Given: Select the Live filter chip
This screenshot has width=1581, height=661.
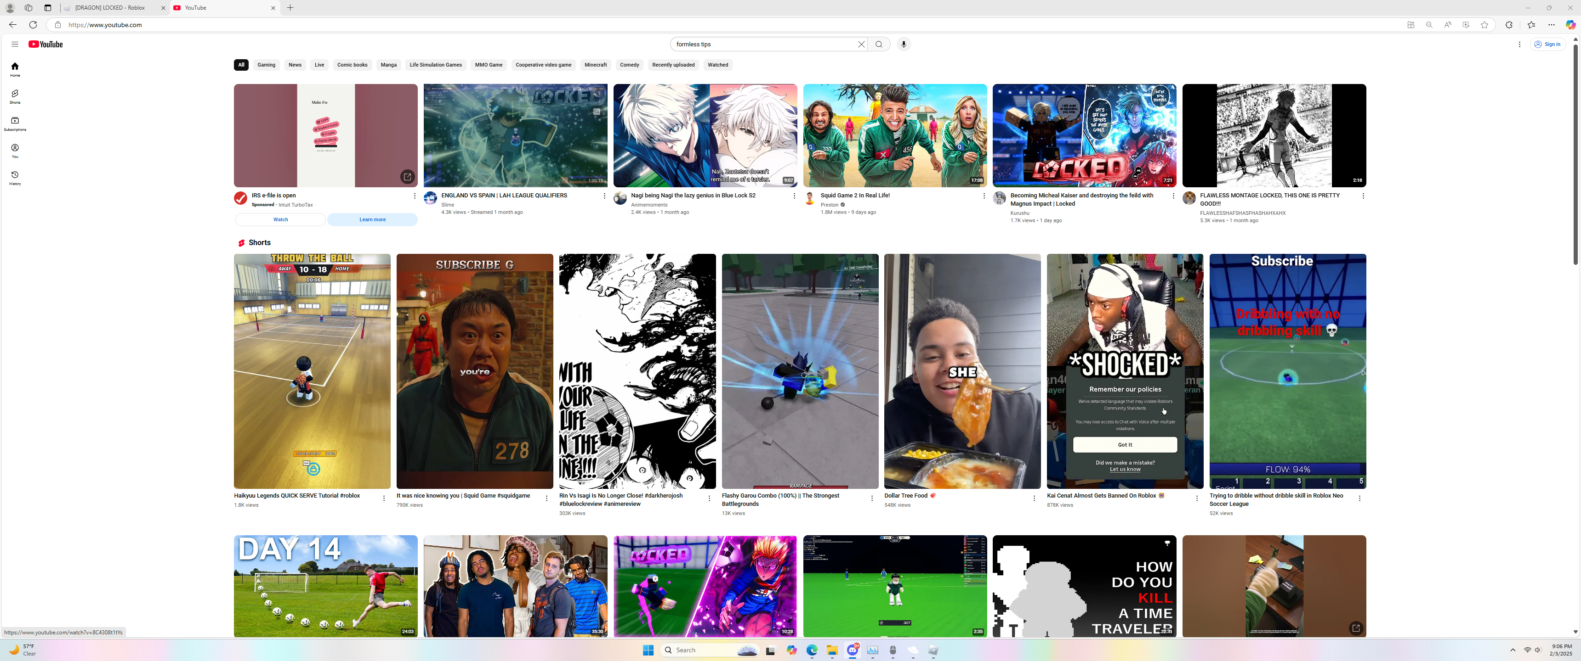Looking at the screenshot, I should point(319,65).
